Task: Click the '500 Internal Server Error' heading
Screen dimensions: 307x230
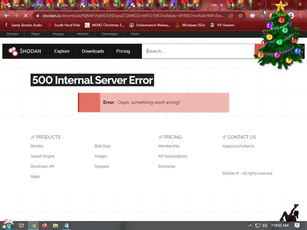Action: click(x=92, y=80)
